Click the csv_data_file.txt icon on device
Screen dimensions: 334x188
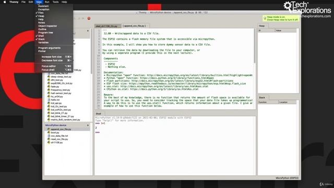click(49, 136)
